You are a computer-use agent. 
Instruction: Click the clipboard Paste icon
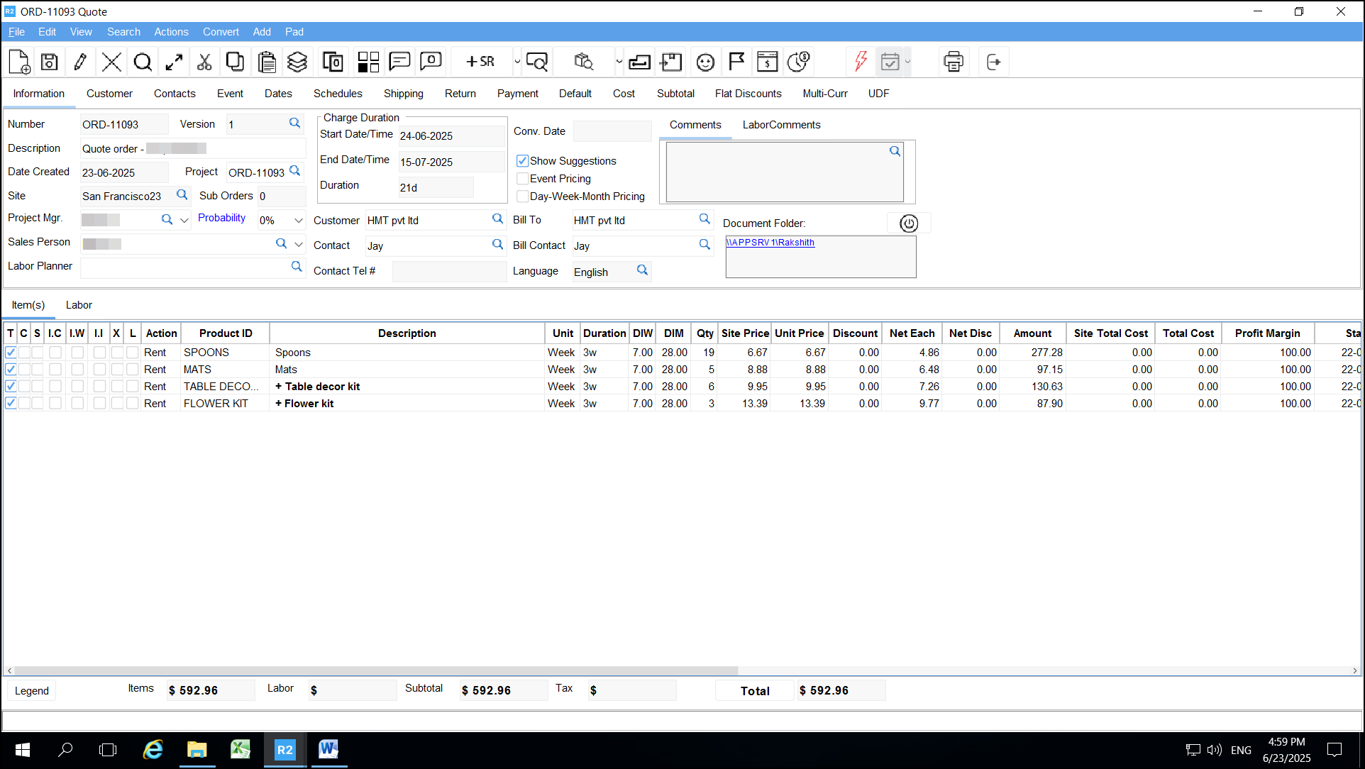click(267, 62)
